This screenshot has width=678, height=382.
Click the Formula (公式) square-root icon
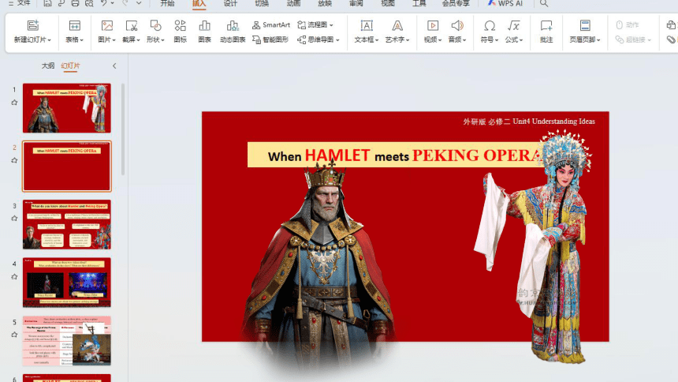pos(514,25)
